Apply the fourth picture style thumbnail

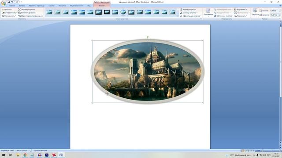click(74, 12)
